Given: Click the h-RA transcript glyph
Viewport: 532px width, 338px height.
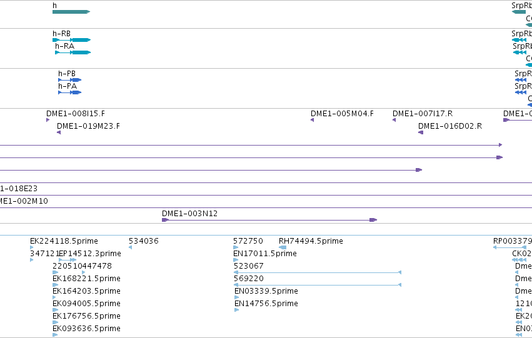Looking at the screenshot, I should [x=73, y=52].
